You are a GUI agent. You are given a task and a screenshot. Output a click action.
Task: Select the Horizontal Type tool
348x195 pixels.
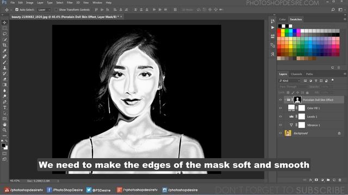[4, 108]
